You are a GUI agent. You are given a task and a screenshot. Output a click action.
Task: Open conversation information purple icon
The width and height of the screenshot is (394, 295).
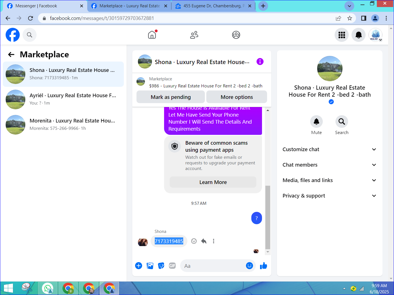click(260, 62)
